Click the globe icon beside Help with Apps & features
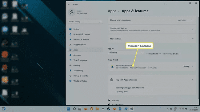The image size is (200, 112). (x=112, y=80)
